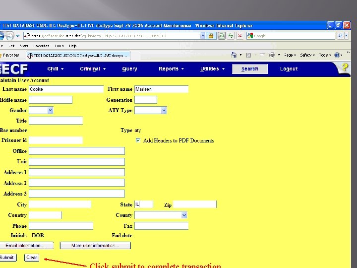Image resolution: width=357 pixels, height=268 pixels.
Task: Click the Office input field
Action: click(x=77, y=151)
